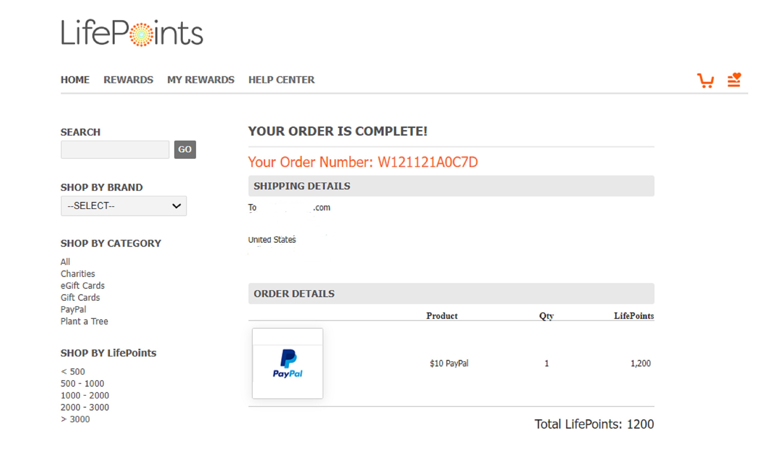The height and width of the screenshot is (460, 765).
Task: Click the Total LifePoints: 1200 text
Action: (x=594, y=424)
